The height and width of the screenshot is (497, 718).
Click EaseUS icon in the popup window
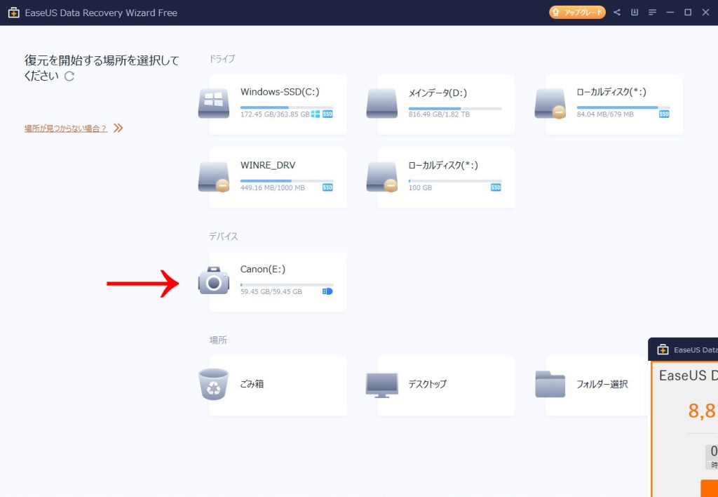[x=663, y=350]
